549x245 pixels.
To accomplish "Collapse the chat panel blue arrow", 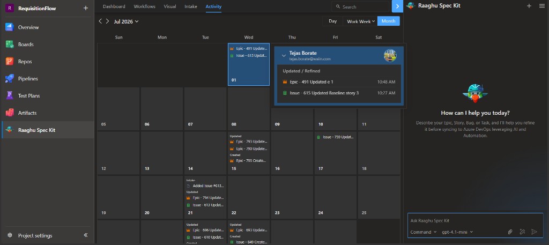I will tap(397, 6).
